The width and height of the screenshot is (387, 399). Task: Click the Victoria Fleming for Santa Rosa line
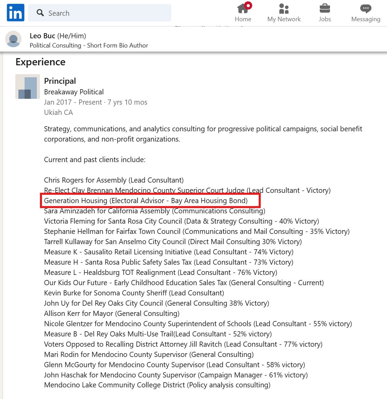coord(182,221)
